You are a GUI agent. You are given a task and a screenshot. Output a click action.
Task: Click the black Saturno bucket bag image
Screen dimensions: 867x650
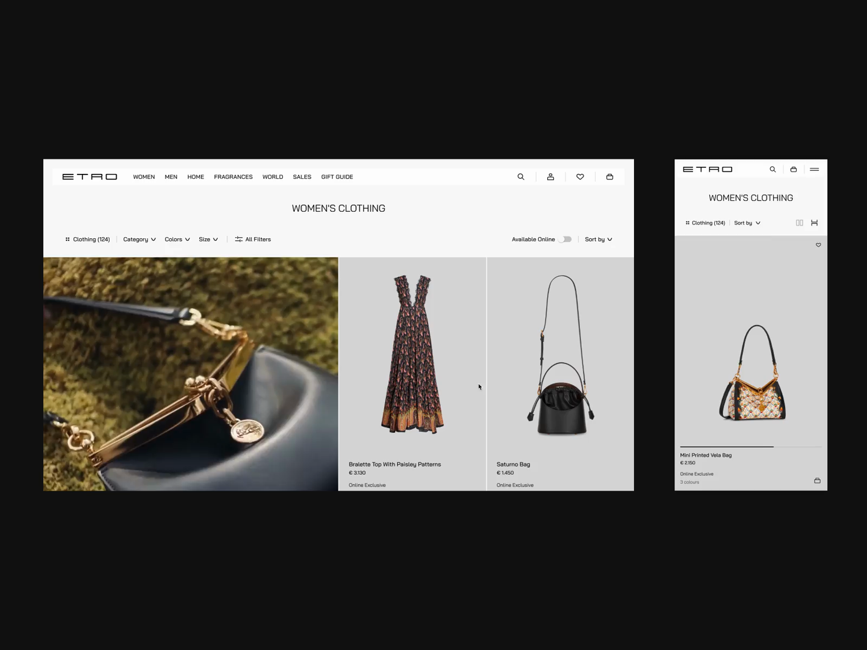click(x=561, y=355)
